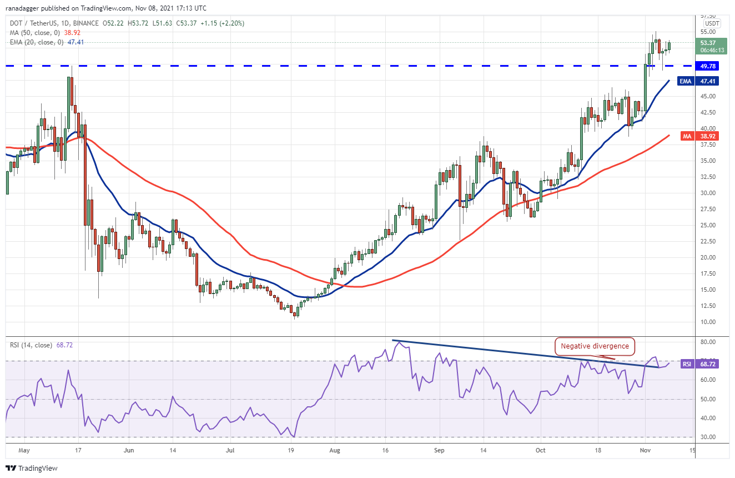
Task: Click the green 53.37 last-price axis label
Action: 707,42
